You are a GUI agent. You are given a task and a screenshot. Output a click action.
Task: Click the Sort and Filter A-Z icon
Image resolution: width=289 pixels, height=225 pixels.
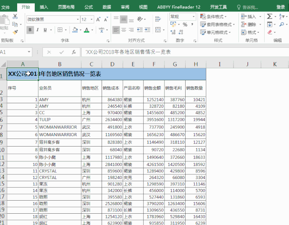282,16
